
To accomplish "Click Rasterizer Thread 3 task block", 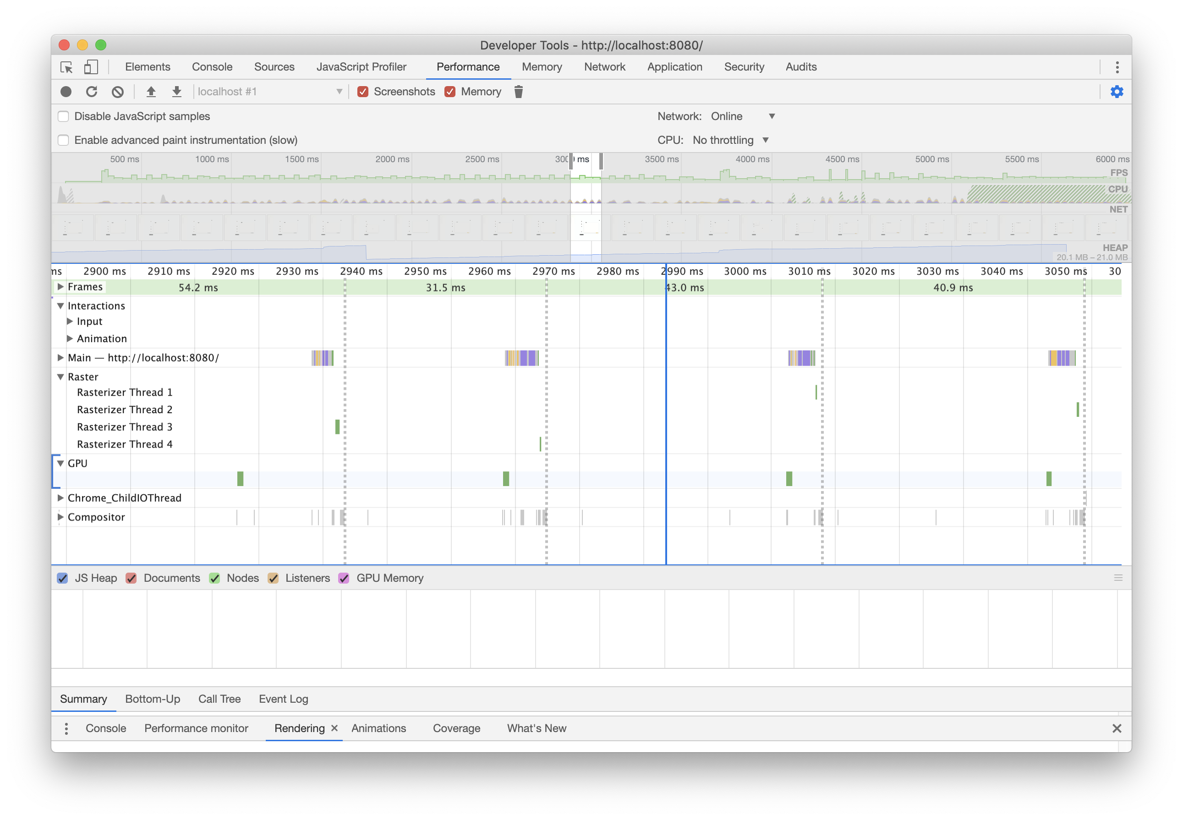I will click(337, 426).
